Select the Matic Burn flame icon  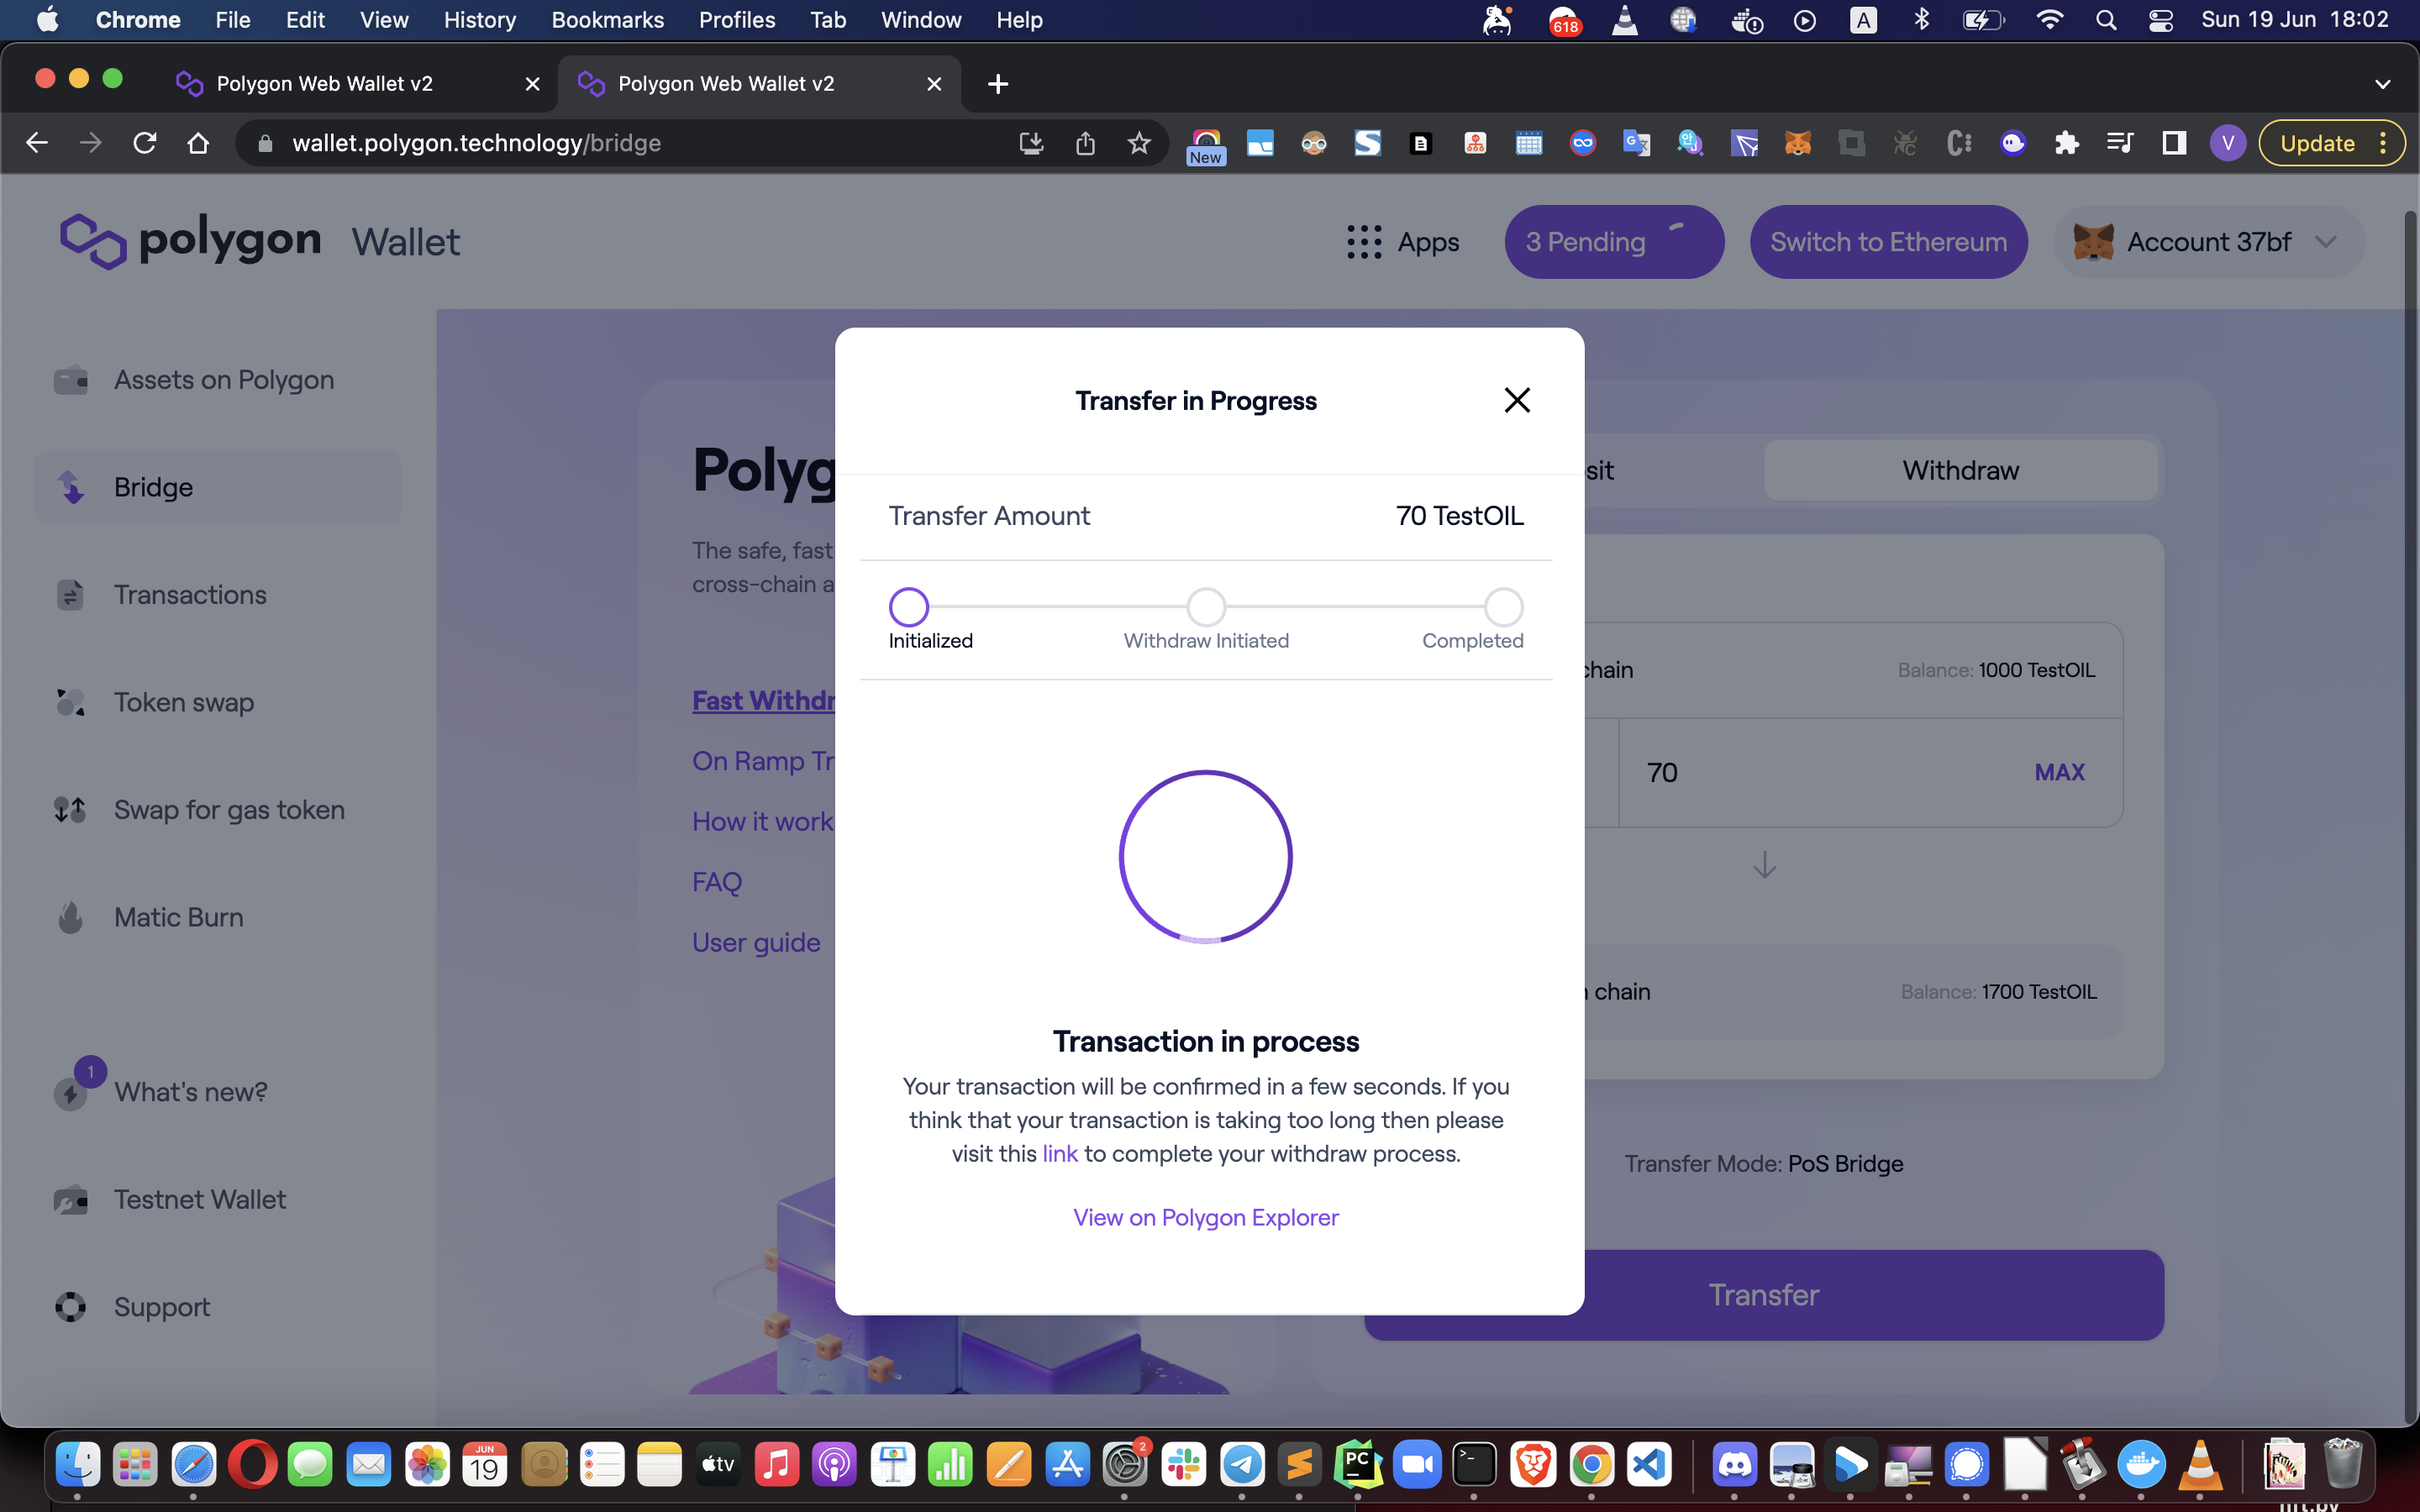point(70,917)
